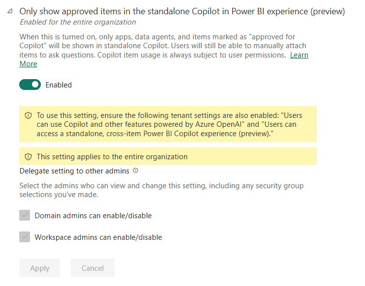Click the 'Workspace admins can enable/disable' label
Viewport: 365px width, 286px height.
[98, 237]
